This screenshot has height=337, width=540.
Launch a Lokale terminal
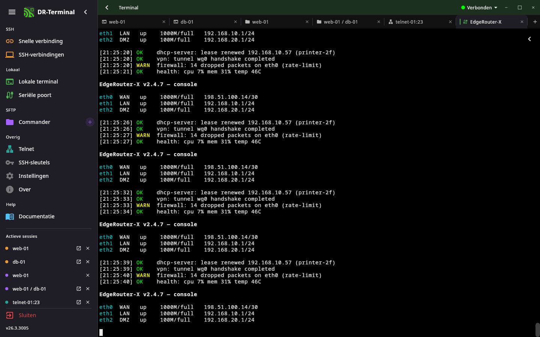(49, 82)
